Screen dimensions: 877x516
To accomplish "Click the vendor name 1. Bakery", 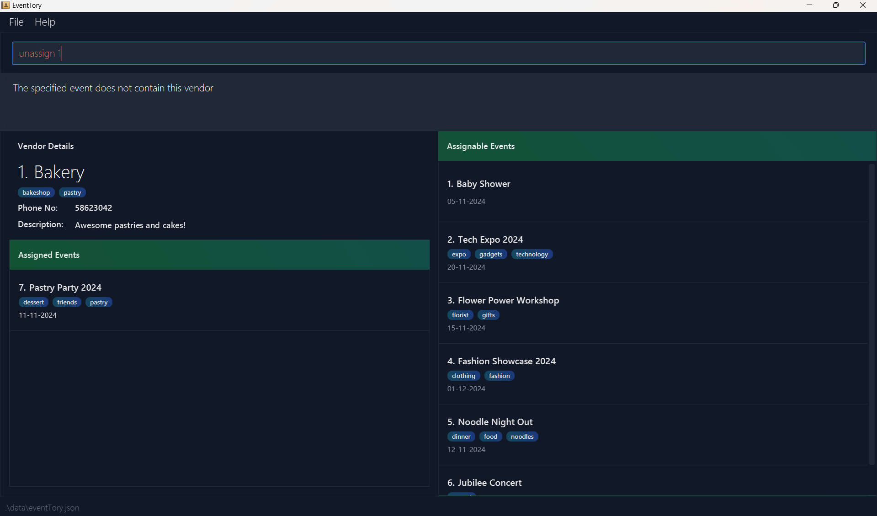I will coord(51,172).
